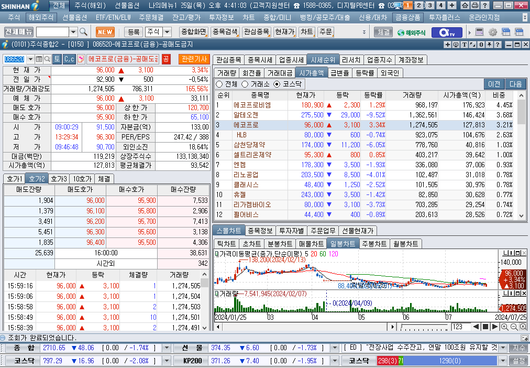Open the pink memo note icon
The width and height of the screenshot is (530, 368).
click(x=81, y=59)
